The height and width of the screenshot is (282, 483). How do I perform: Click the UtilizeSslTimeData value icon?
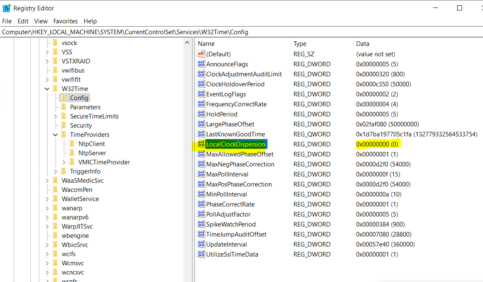201,254
